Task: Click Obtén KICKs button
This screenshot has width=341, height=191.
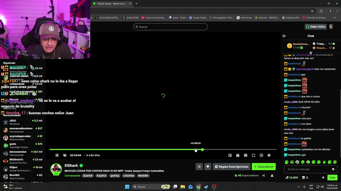Action: [x=316, y=27]
